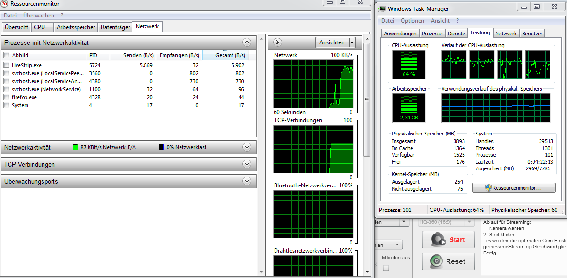Open Datei menu in Ressourcenmonitor
Viewport: 567px width, 278px height.
tap(10, 16)
